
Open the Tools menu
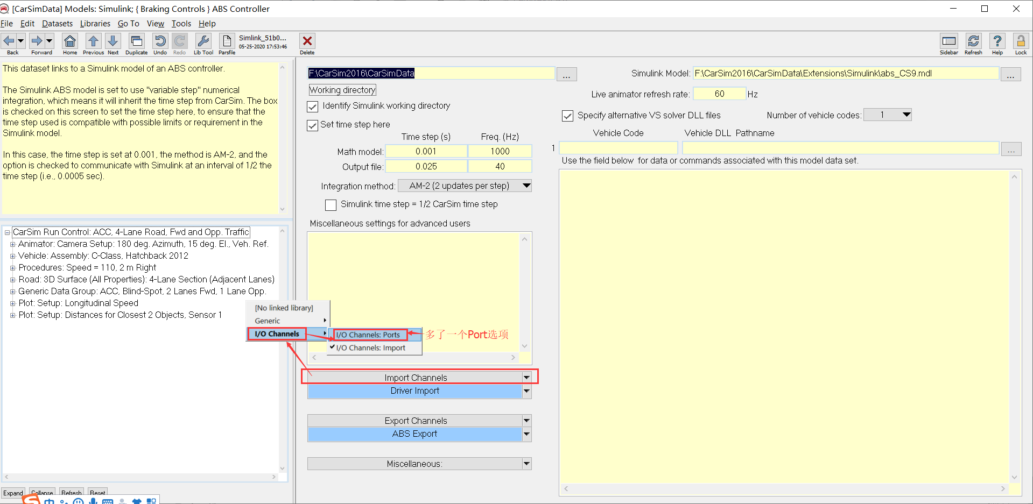[x=181, y=24]
